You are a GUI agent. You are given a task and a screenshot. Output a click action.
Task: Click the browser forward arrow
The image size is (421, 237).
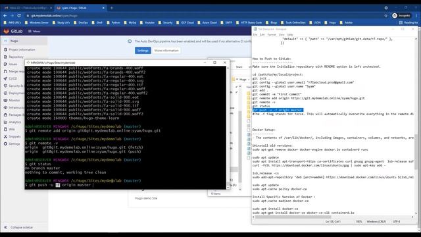(12, 16)
